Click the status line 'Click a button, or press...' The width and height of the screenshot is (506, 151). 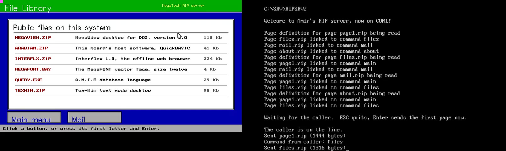[x=81, y=129]
